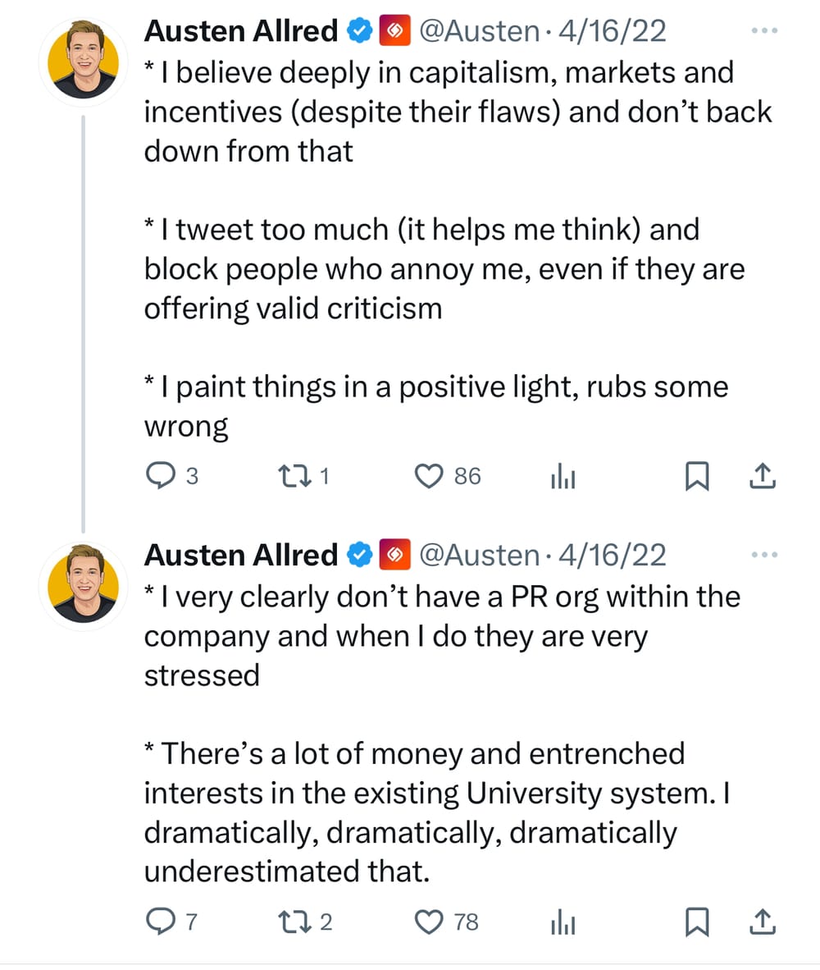The width and height of the screenshot is (820, 970).
Task: Click the orange affiliation badge on first tweet
Action: click(394, 31)
